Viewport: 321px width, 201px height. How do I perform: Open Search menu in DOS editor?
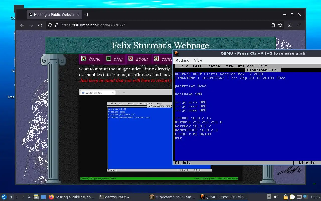coord(213,66)
